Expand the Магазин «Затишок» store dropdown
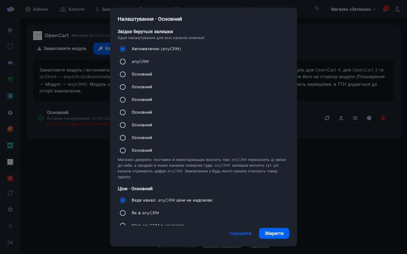This screenshot has height=254, width=407. coord(353,9)
